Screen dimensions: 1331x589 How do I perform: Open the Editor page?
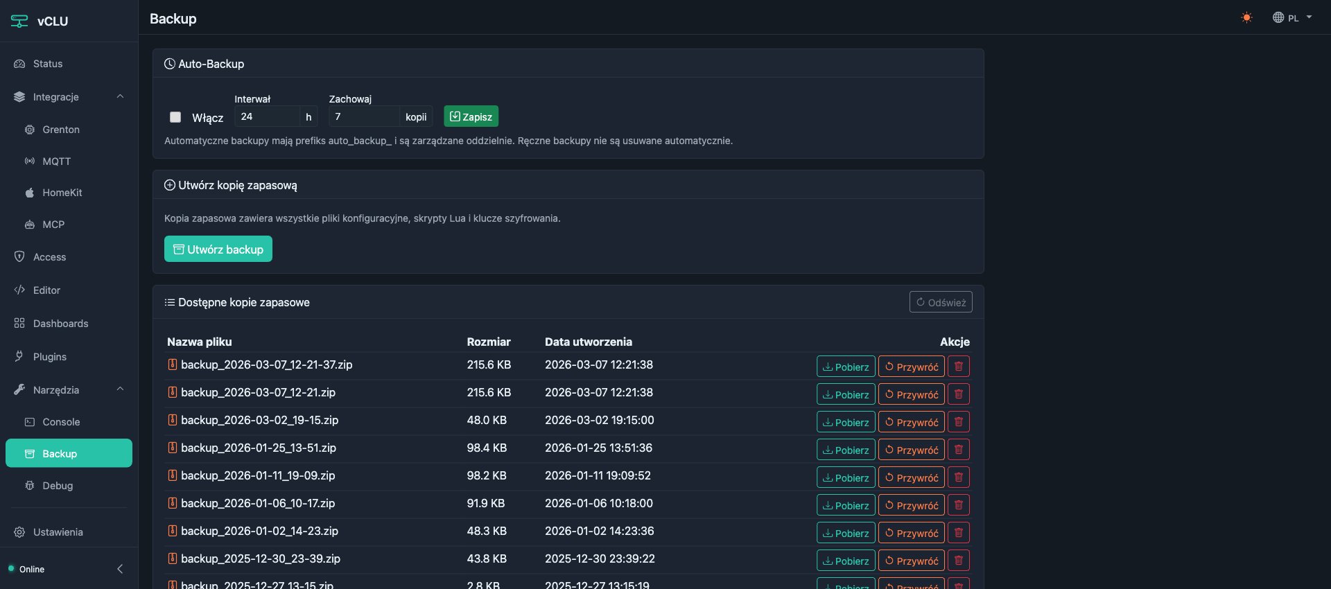coord(69,290)
